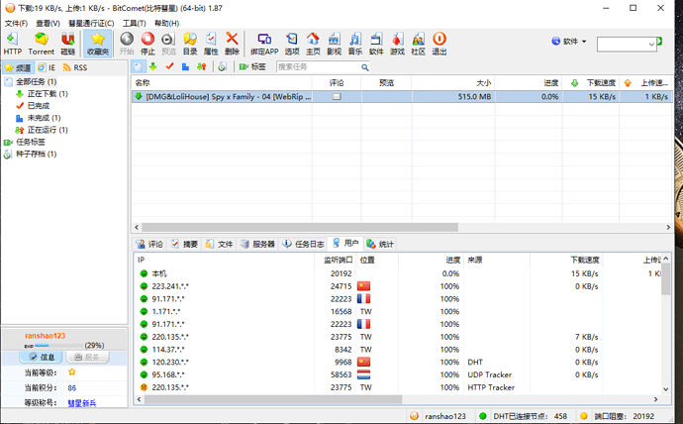683x424 pixels.
Task: Open the Music (音乐) toolbar icon
Action: 355,44
